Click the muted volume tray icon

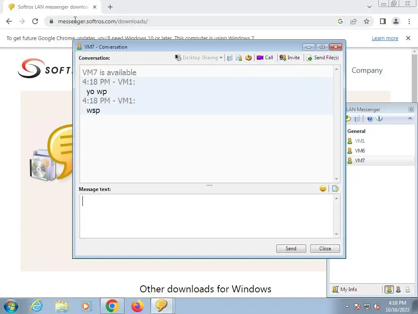(x=377, y=307)
